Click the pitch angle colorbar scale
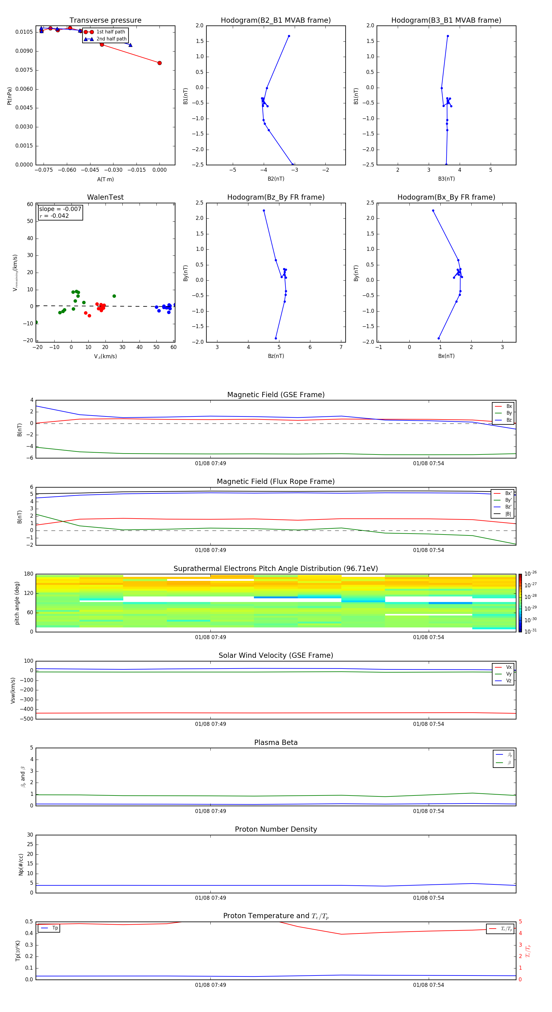The height and width of the screenshot is (1012, 552). (520, 603)
